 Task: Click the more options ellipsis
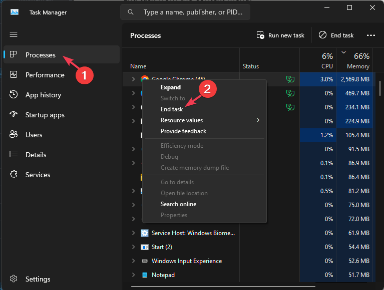(371, 35)
